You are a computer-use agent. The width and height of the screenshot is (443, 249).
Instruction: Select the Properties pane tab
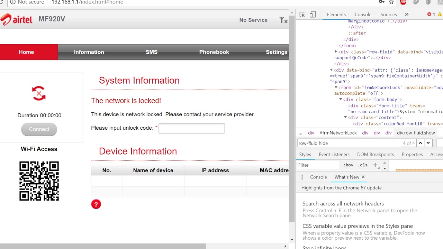click(x=412, y=154)
